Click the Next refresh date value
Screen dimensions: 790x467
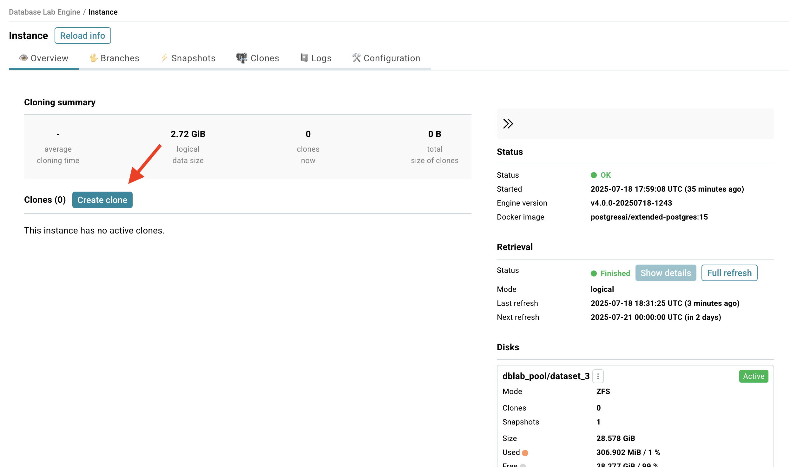pyautogui.click(x=656, y=317)
